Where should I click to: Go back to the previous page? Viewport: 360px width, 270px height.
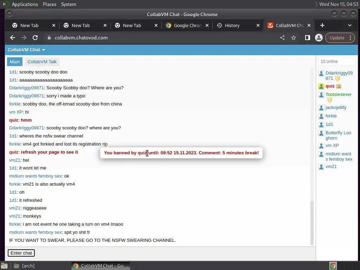click(x=13, y=38)
